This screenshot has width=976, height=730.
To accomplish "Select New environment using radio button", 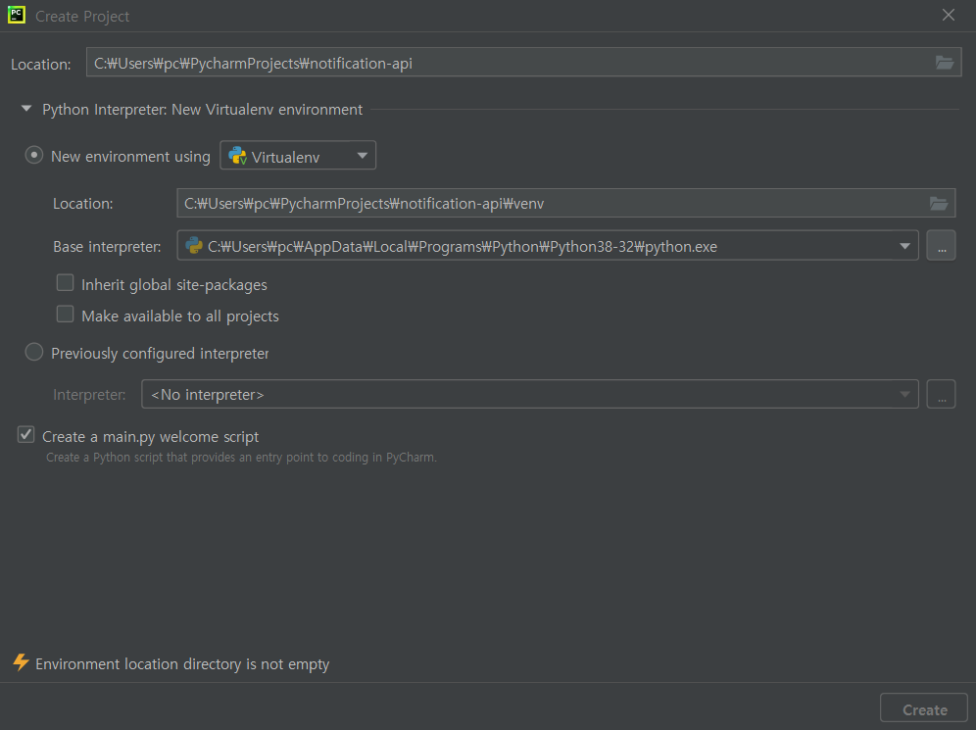I will (x=33, y=155).
